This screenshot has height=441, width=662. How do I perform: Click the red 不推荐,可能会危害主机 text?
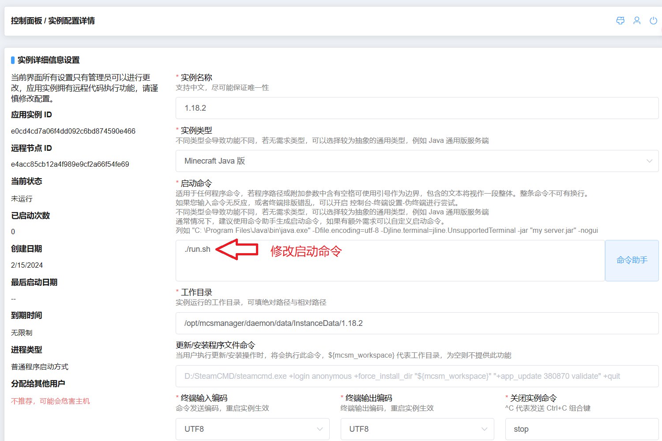(50, 401)
